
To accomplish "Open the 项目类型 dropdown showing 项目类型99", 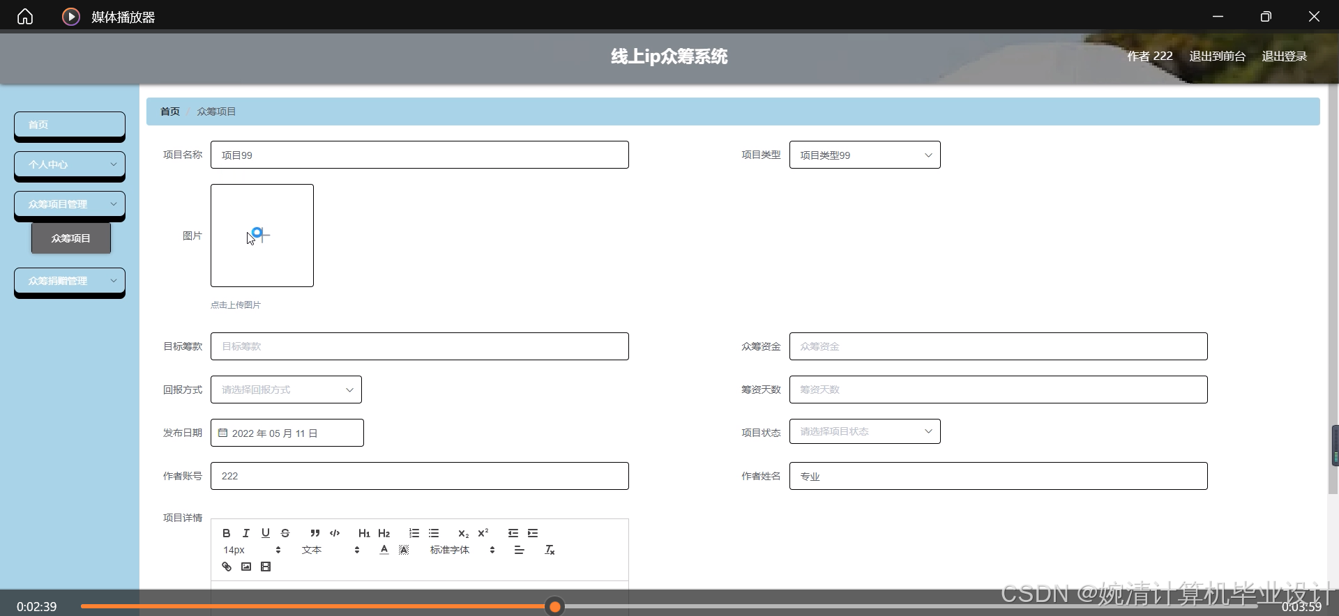I will click(x=865, y=155).
